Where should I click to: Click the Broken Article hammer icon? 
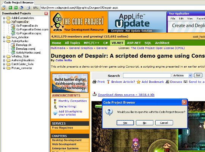pyautogui.click(x=108, y=82)
